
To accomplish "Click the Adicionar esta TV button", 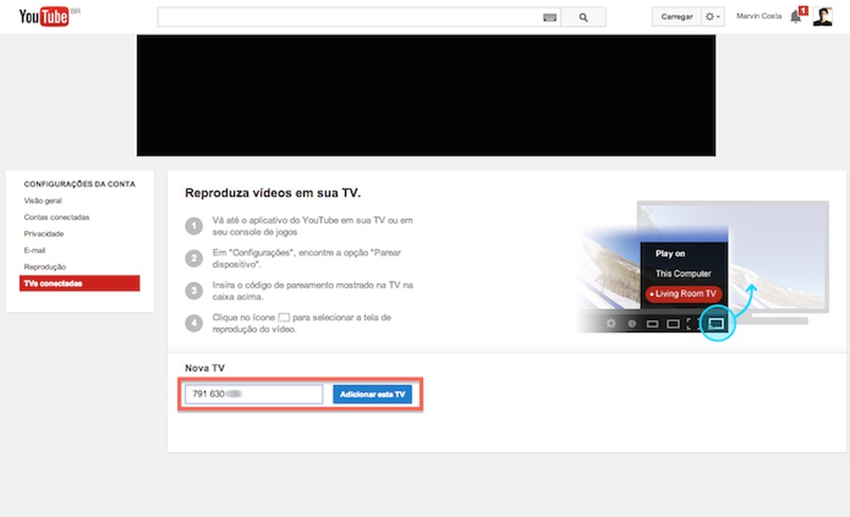I will [372, 394].
